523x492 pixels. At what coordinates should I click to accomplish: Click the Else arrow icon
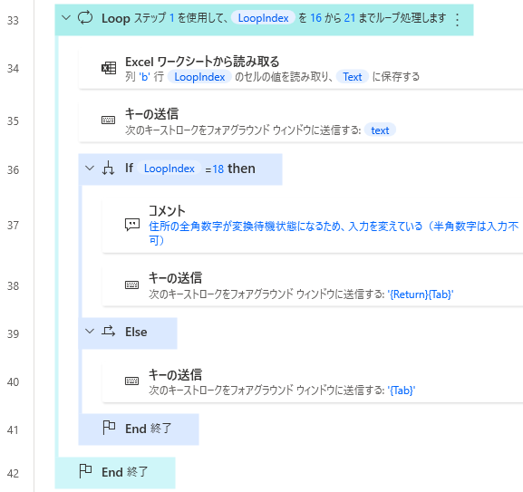tap(109, 332)
